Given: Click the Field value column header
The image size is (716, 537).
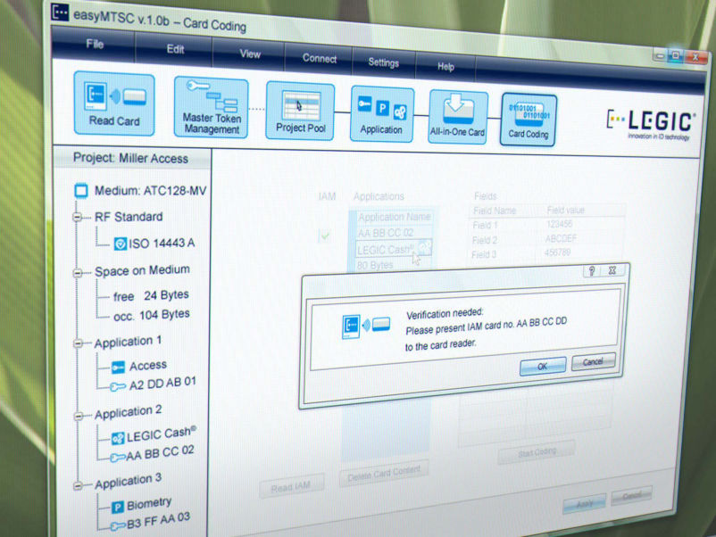Looking at the screenshot, I should [x=566, y=210].
